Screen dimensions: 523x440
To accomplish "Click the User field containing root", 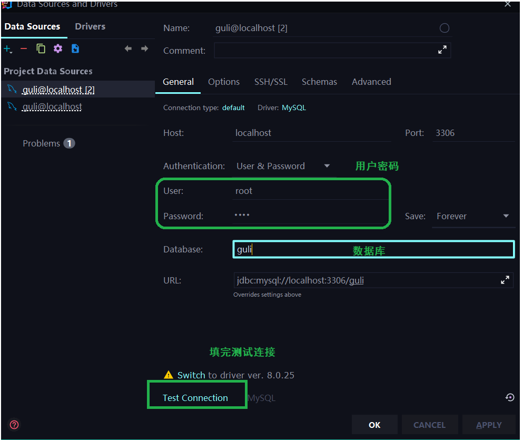I will click(x=310, y=191).
